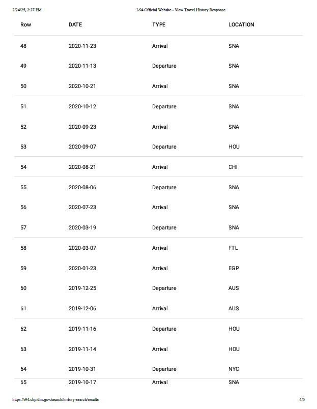Select date 2019-10-17 in row 65
This screenshot has height=409, width=317.
(82, 382)
